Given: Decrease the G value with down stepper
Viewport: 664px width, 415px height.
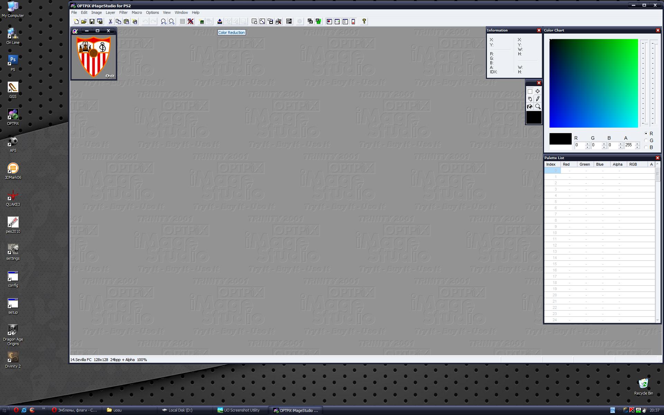Looking at the screenshot, I should (604, 147).
